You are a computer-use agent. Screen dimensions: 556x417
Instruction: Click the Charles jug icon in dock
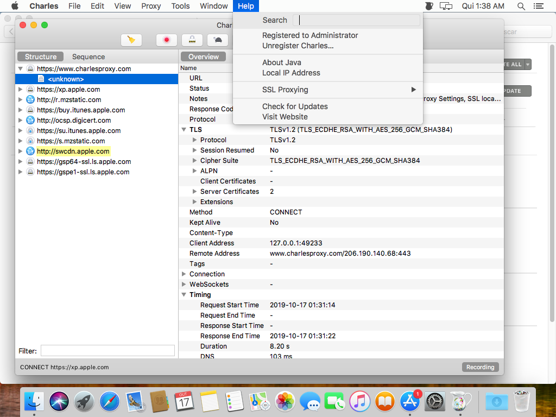coord(460,401)
